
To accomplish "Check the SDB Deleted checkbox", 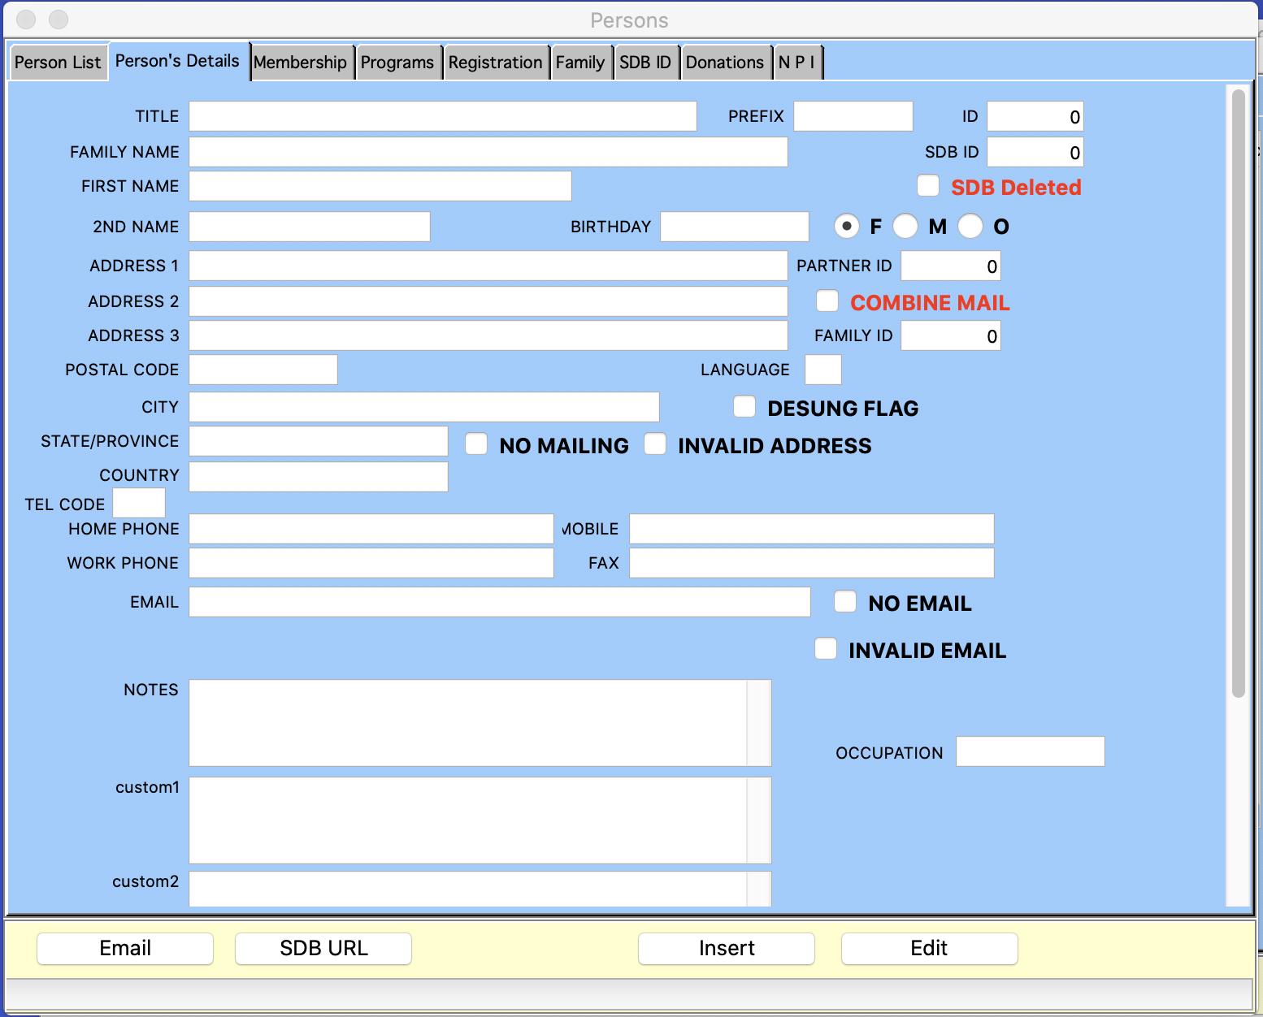I will (928, 186).
